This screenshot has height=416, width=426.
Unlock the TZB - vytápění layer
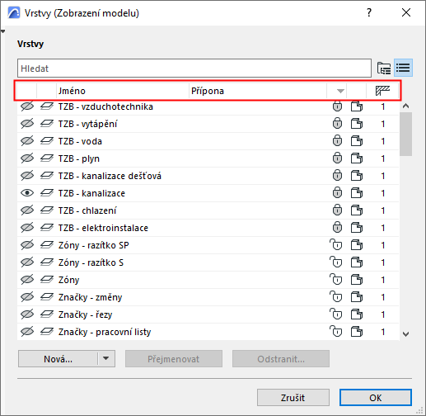click(x=337, y=124)
